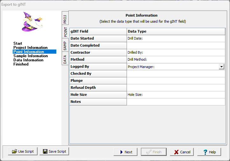Click the Date Started Drill Date cell
The width and height of the screenshot is (230, 161).
176,38
